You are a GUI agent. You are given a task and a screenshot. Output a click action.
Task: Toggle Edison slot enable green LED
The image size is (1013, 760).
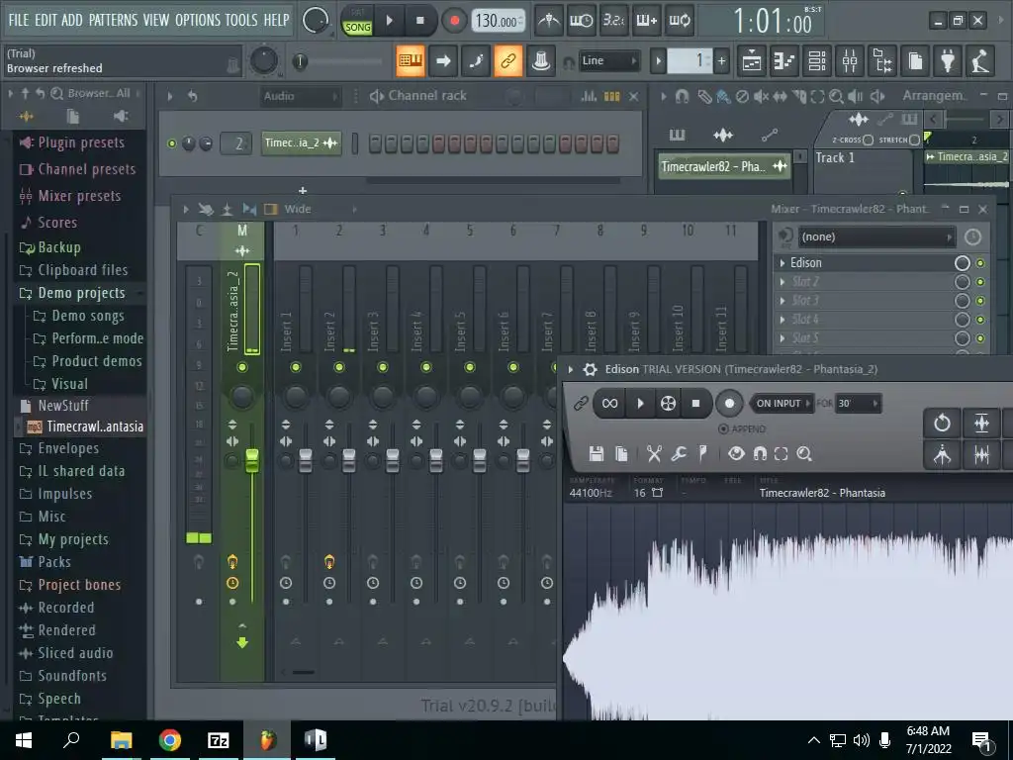[980, 263]
